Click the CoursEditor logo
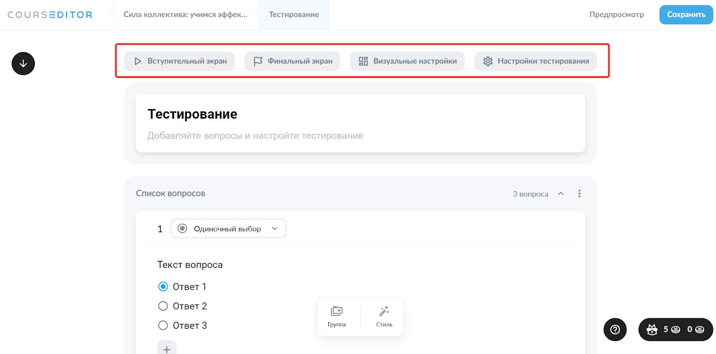The image size is (716, 354). coord(50,15)
